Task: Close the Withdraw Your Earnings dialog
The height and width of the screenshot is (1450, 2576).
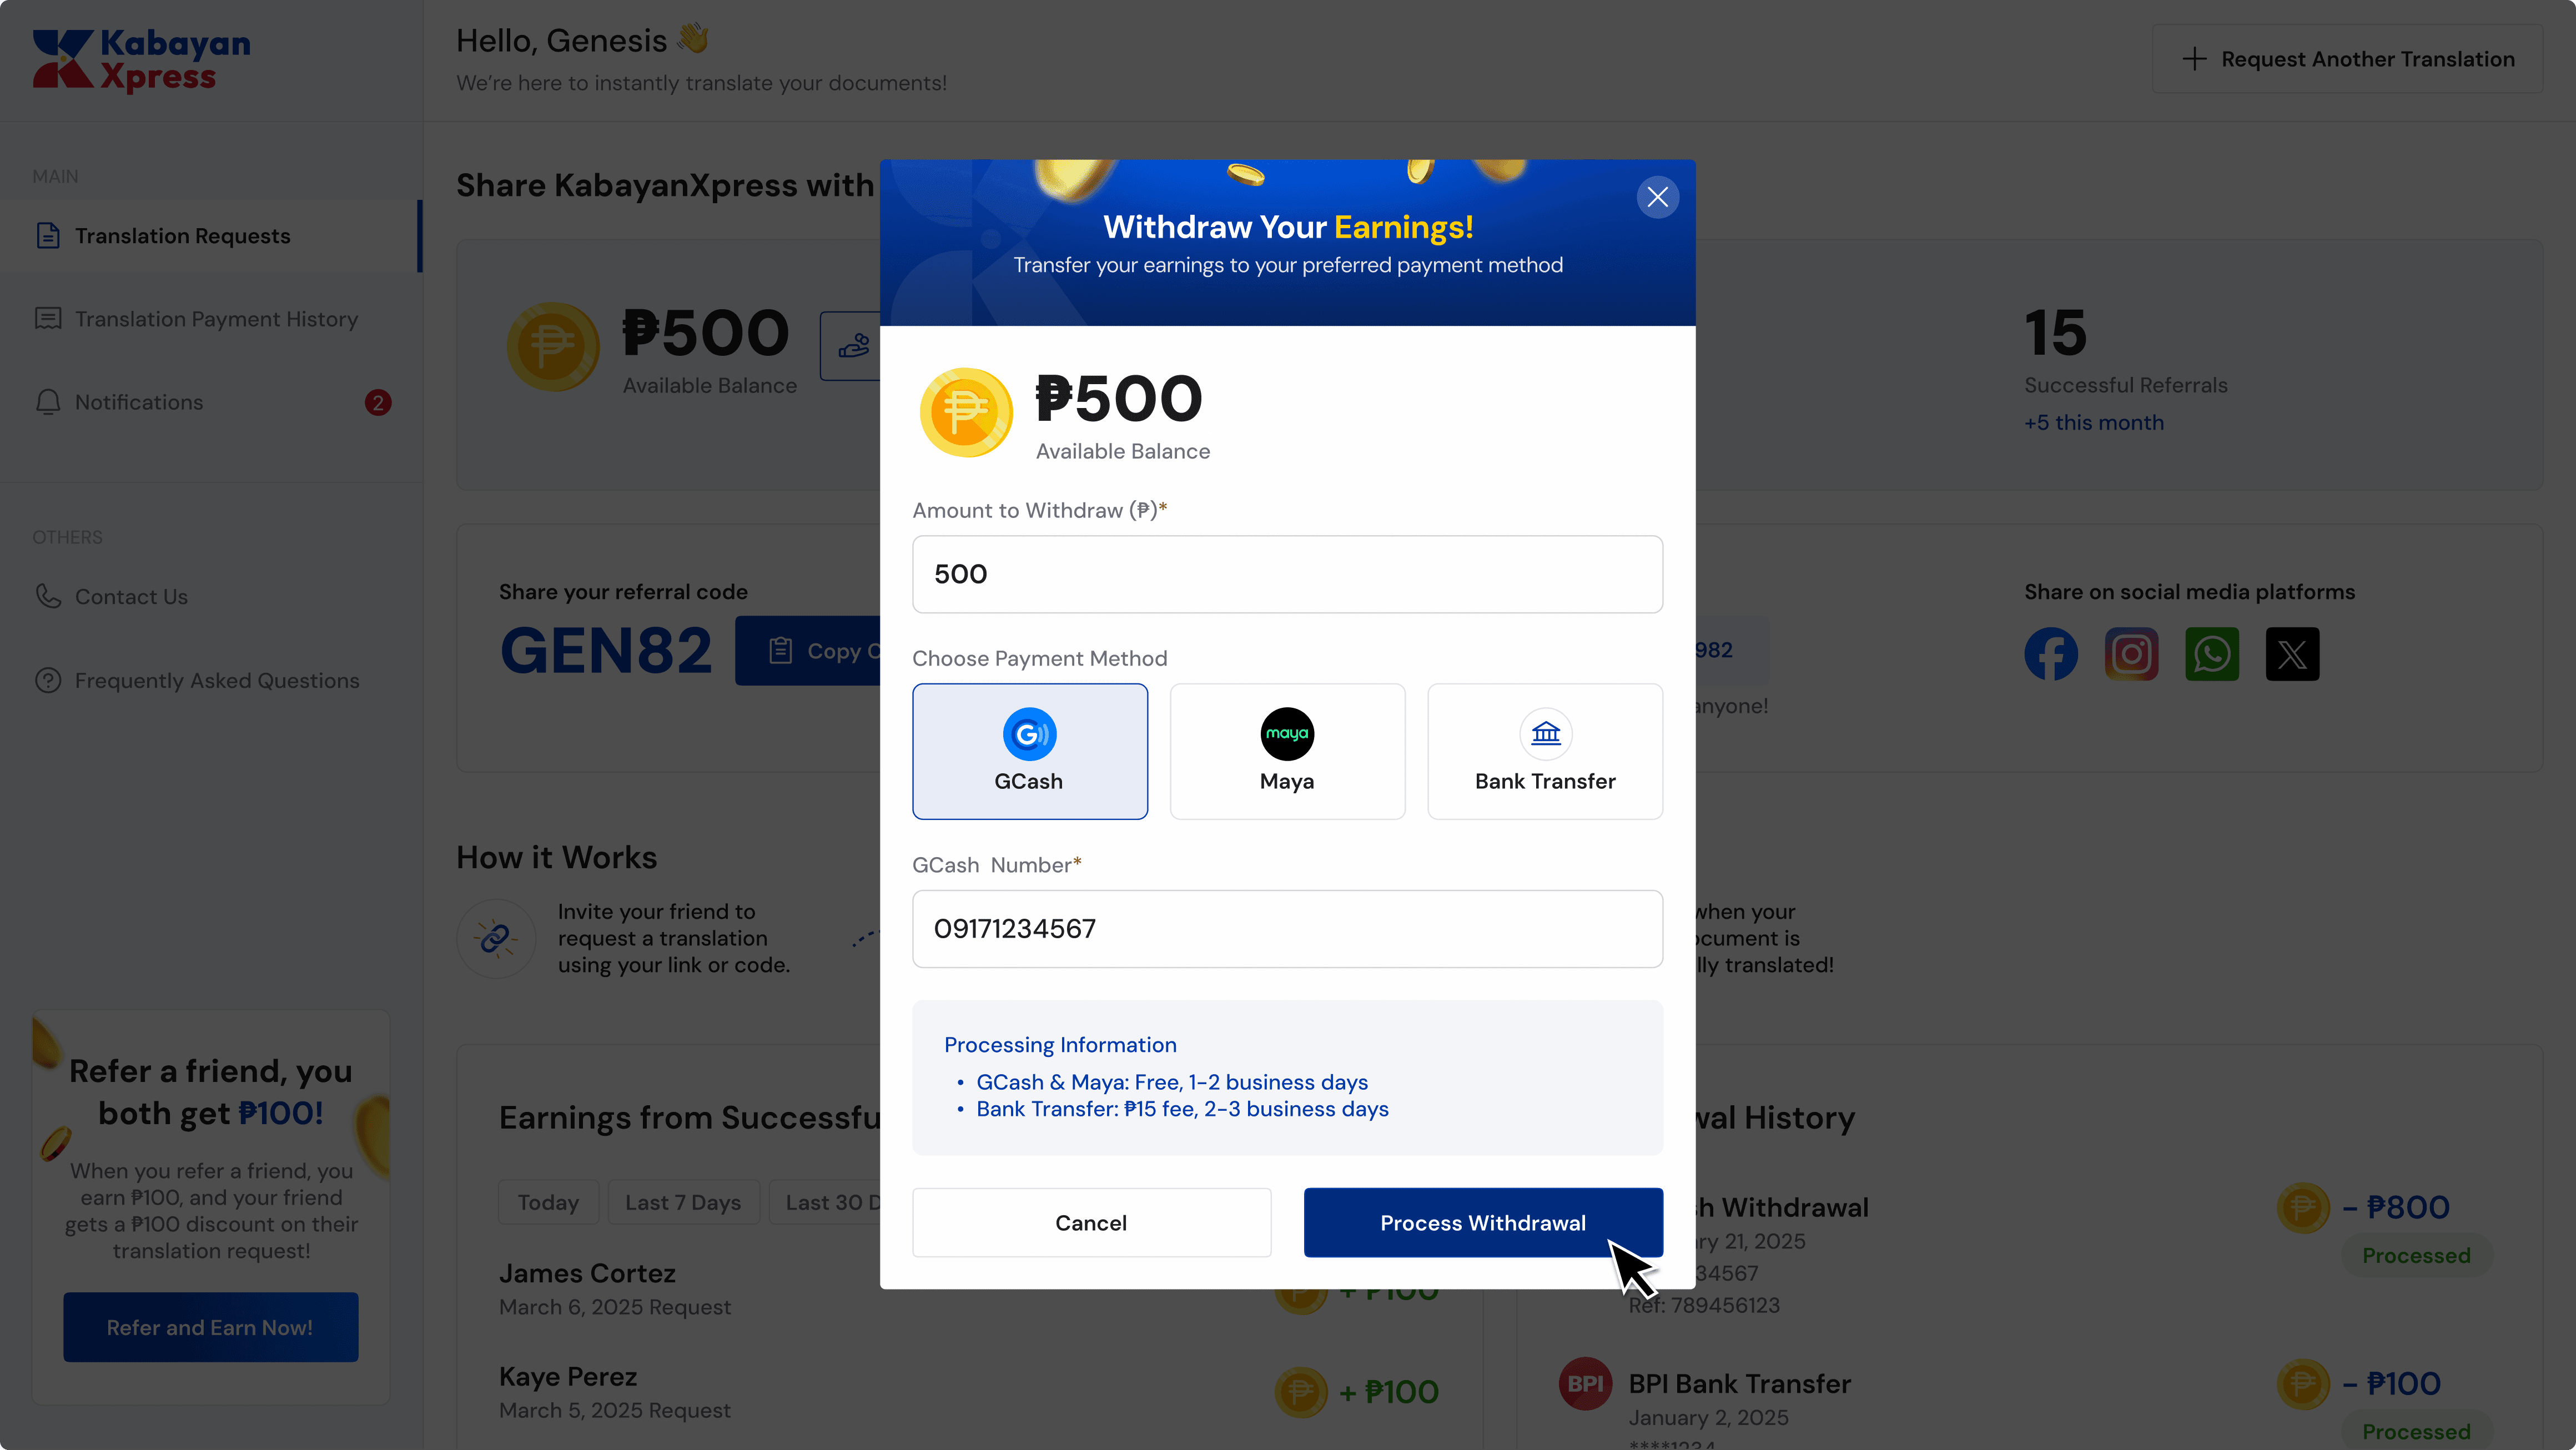Action: tap(1657, 197)
